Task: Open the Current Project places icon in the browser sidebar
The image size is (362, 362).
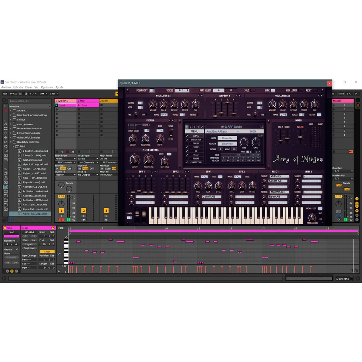Action: 6,182
